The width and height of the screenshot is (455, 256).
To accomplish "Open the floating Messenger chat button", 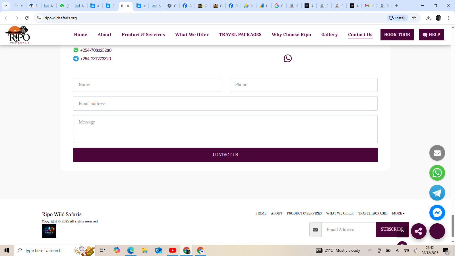I will coord(437,213).
